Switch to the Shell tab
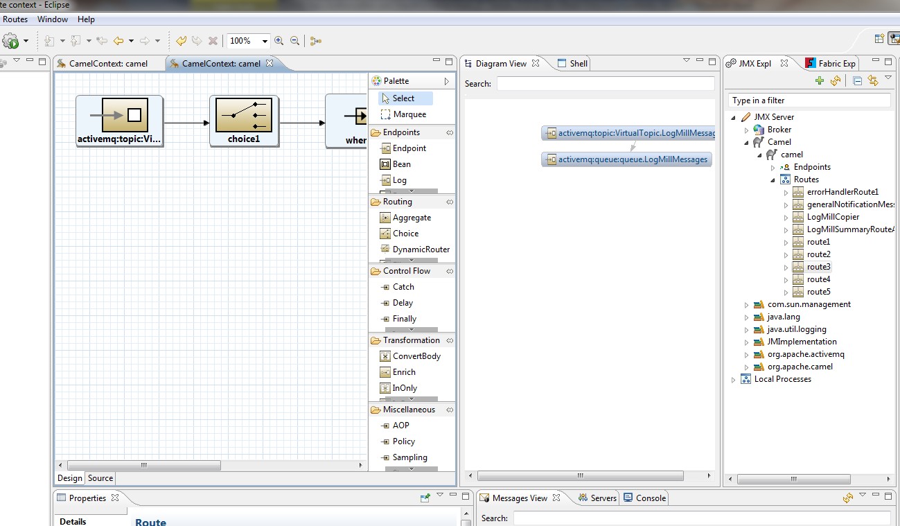This screenshot has height=526, width=900. [x=579, y=64]
